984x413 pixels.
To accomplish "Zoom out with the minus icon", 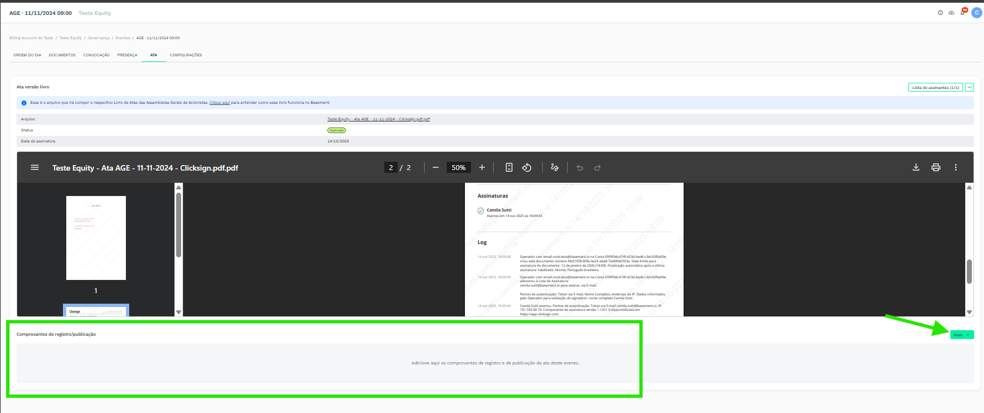I will tap(436, 167).
